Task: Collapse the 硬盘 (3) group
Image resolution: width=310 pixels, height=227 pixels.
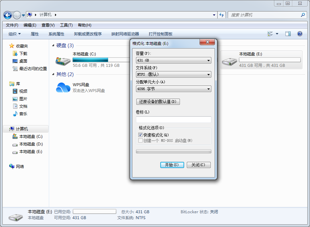Action: (x=53, y=46)
